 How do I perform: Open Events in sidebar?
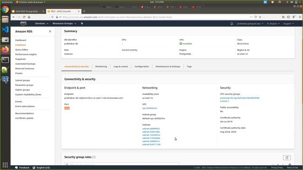[18, 102]
